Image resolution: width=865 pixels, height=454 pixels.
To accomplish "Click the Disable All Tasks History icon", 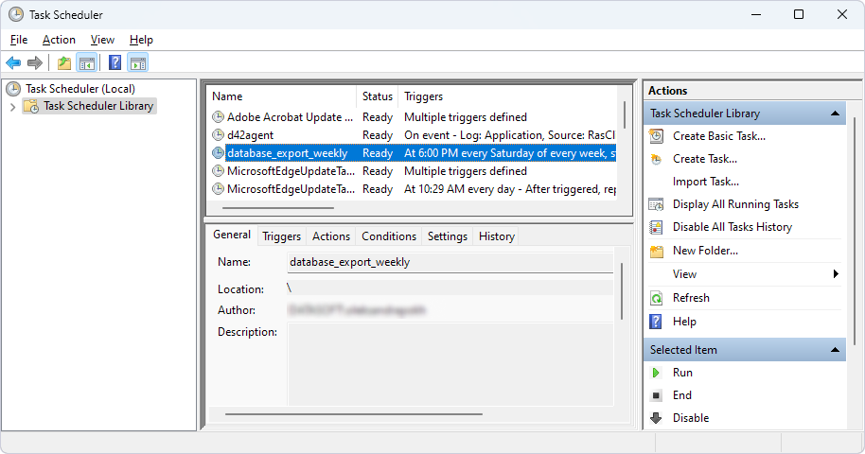I will pyautogui.click(x=656, y=227).
